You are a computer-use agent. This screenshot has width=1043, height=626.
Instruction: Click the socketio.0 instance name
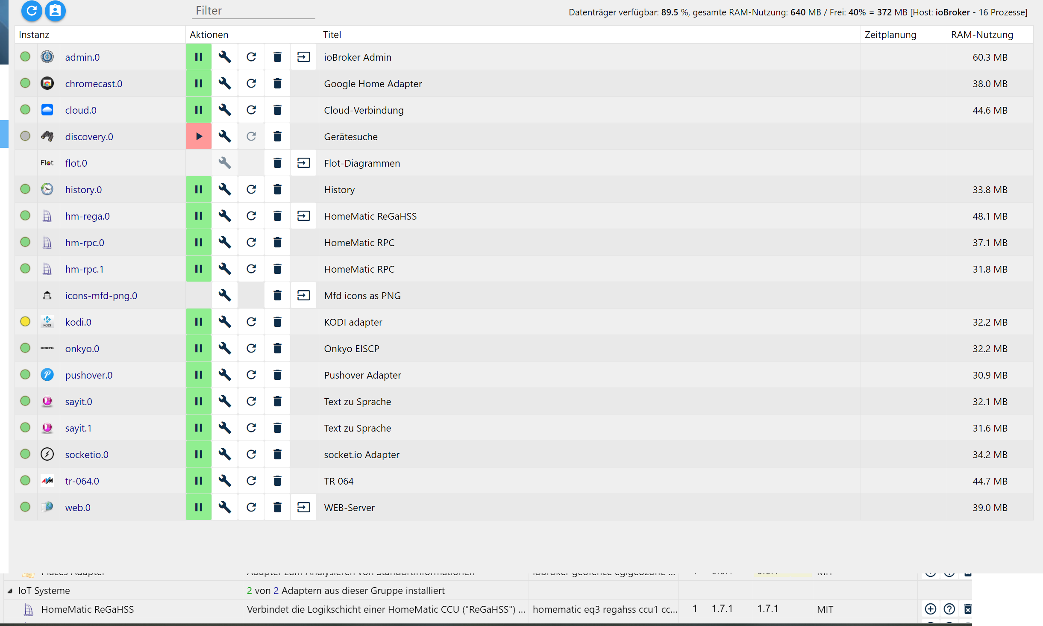[x=87, y=455]
